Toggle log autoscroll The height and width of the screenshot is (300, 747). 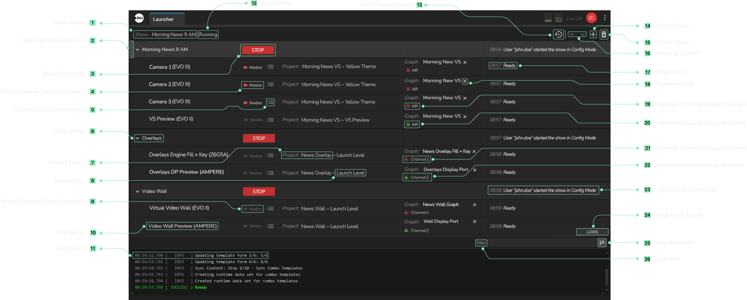tap(602, 243)
